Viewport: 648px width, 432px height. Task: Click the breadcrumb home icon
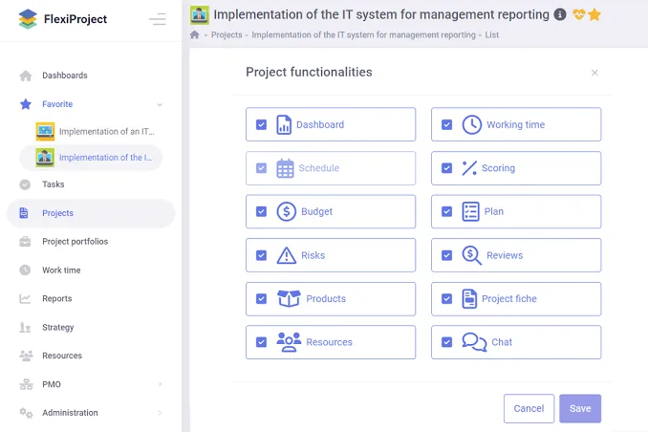point(195,34)
